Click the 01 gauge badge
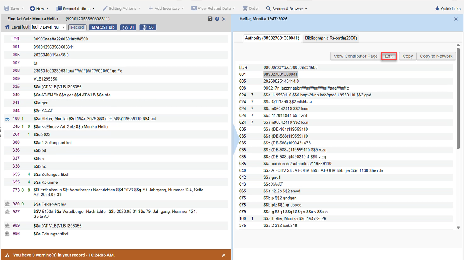 (x=128, y=27)
